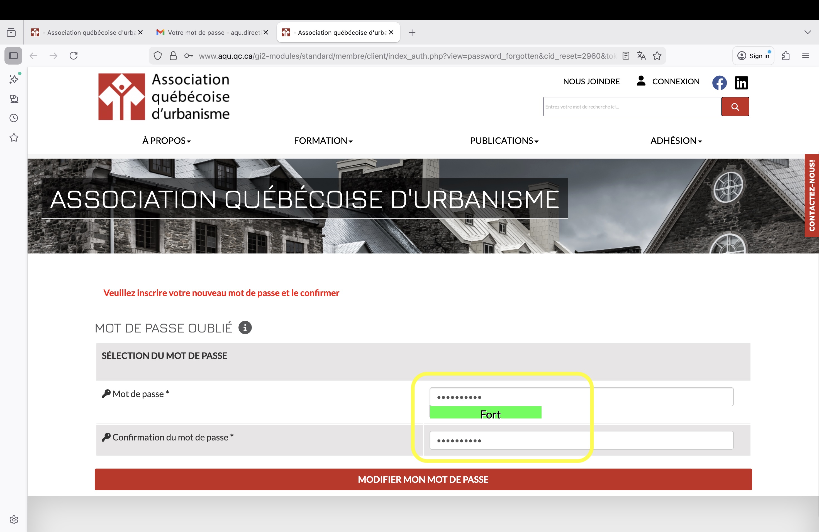Click MODIFIER MON MOT DE PASSE button
This screenshot has height=532, width=819.
423,479
